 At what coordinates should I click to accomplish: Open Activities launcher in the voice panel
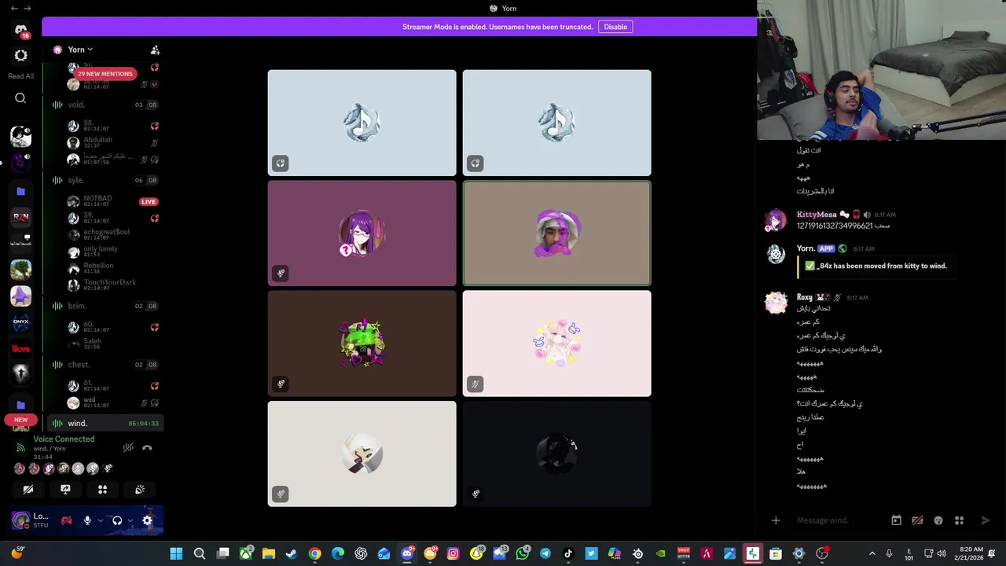102,489
